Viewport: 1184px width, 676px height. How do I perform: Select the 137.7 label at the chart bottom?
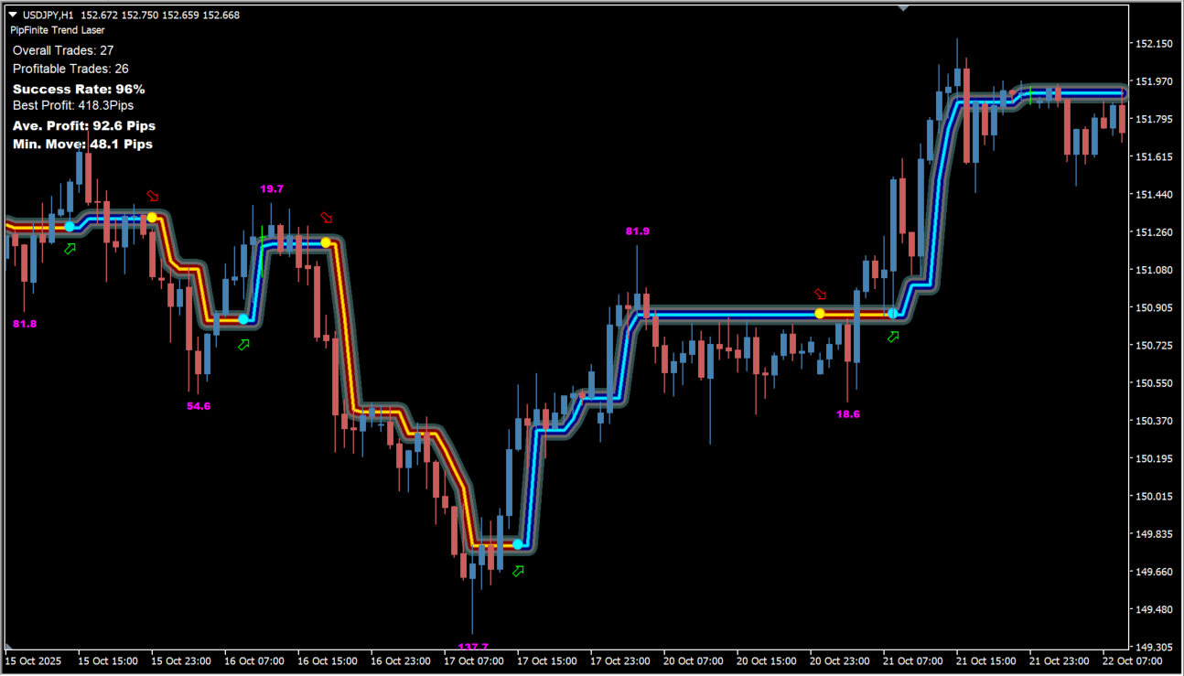(473, 646)
